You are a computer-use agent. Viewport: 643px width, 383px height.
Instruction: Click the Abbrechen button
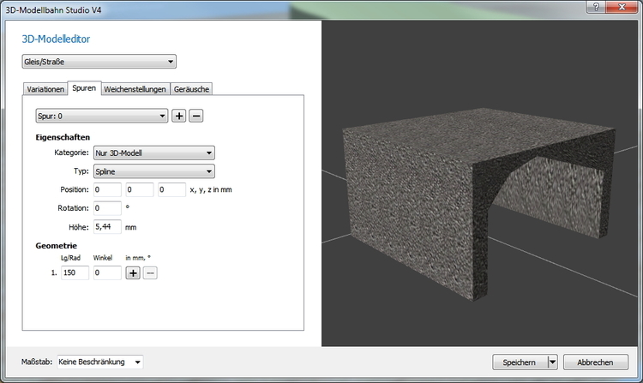click(596, 362)
